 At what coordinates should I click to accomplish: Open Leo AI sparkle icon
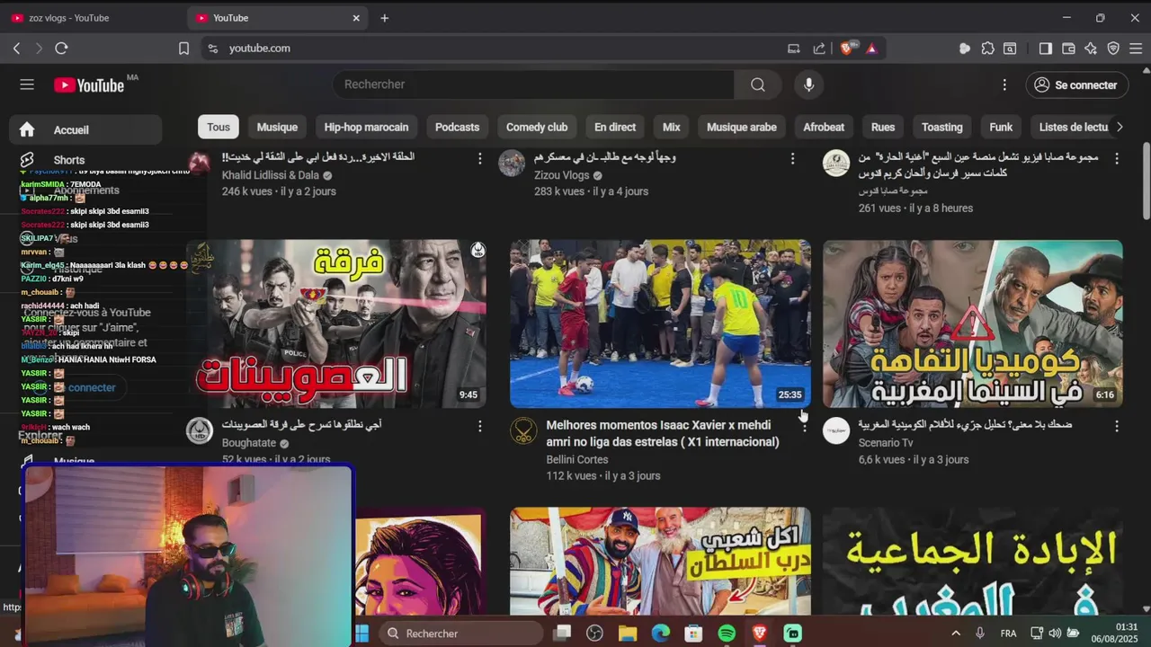coord(1091,49)
